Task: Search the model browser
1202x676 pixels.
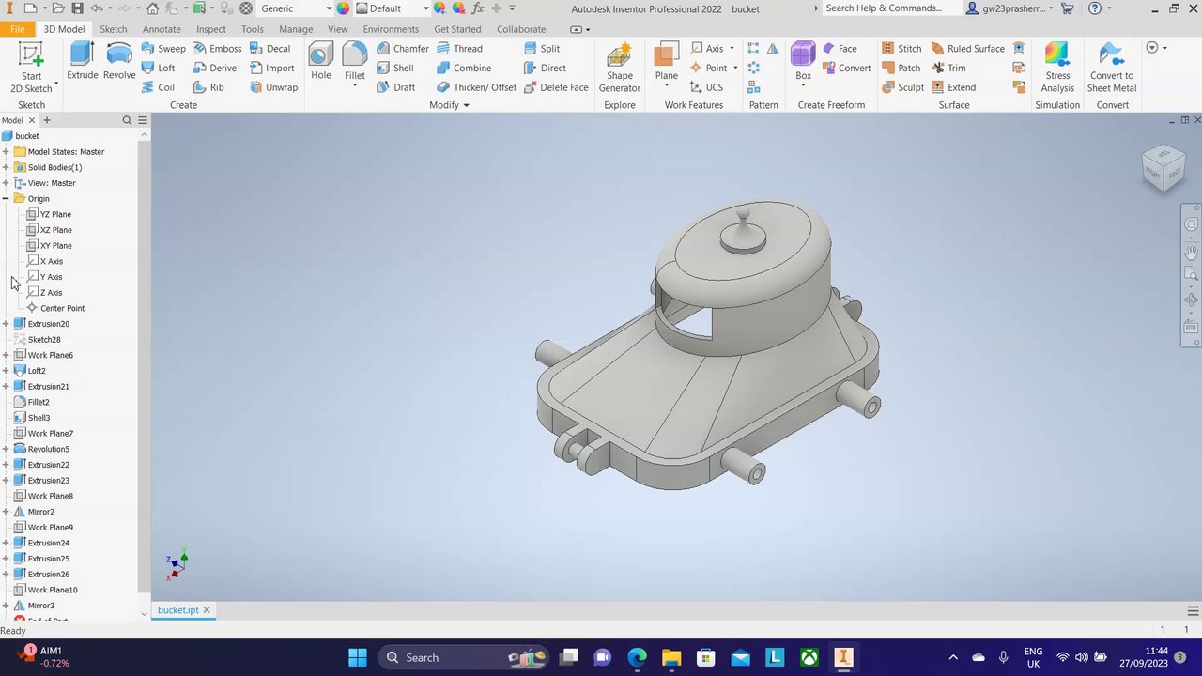Action: click(x=127, y=120)
